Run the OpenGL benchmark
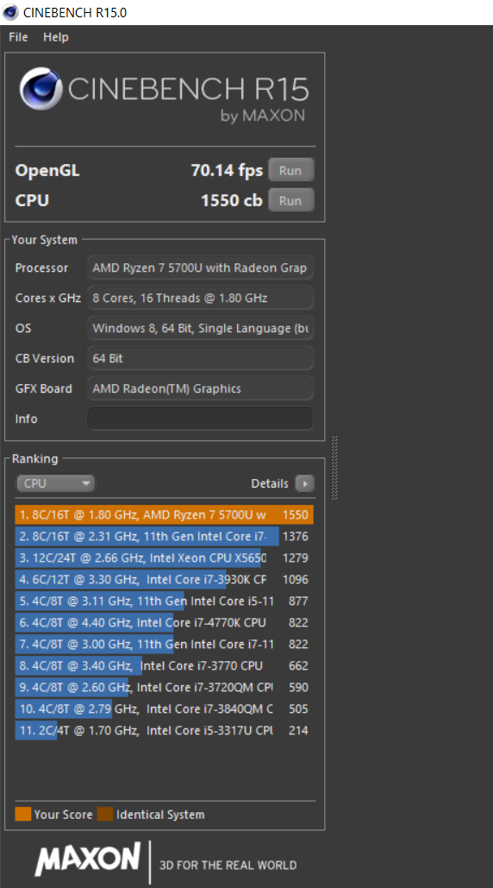 click(x=290, y=171)
